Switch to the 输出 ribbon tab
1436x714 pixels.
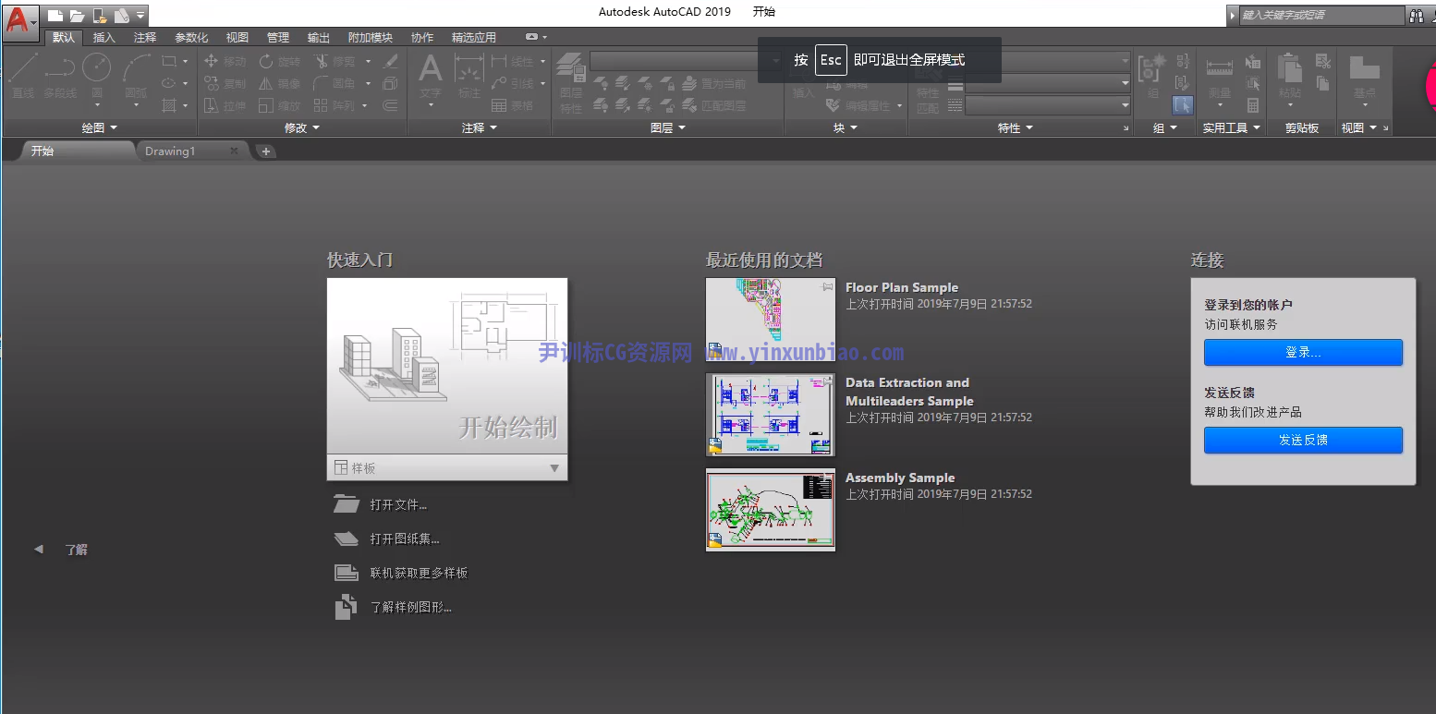pyautogui.click(x=319, y=37)
